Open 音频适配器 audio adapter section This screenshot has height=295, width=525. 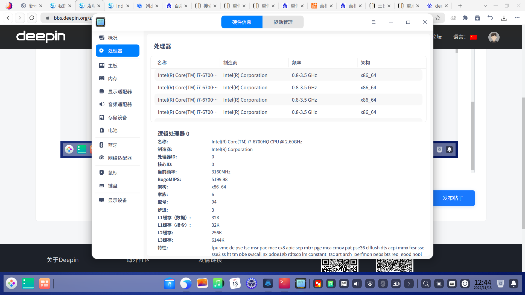pyautogui.click(x=119, y=104)
